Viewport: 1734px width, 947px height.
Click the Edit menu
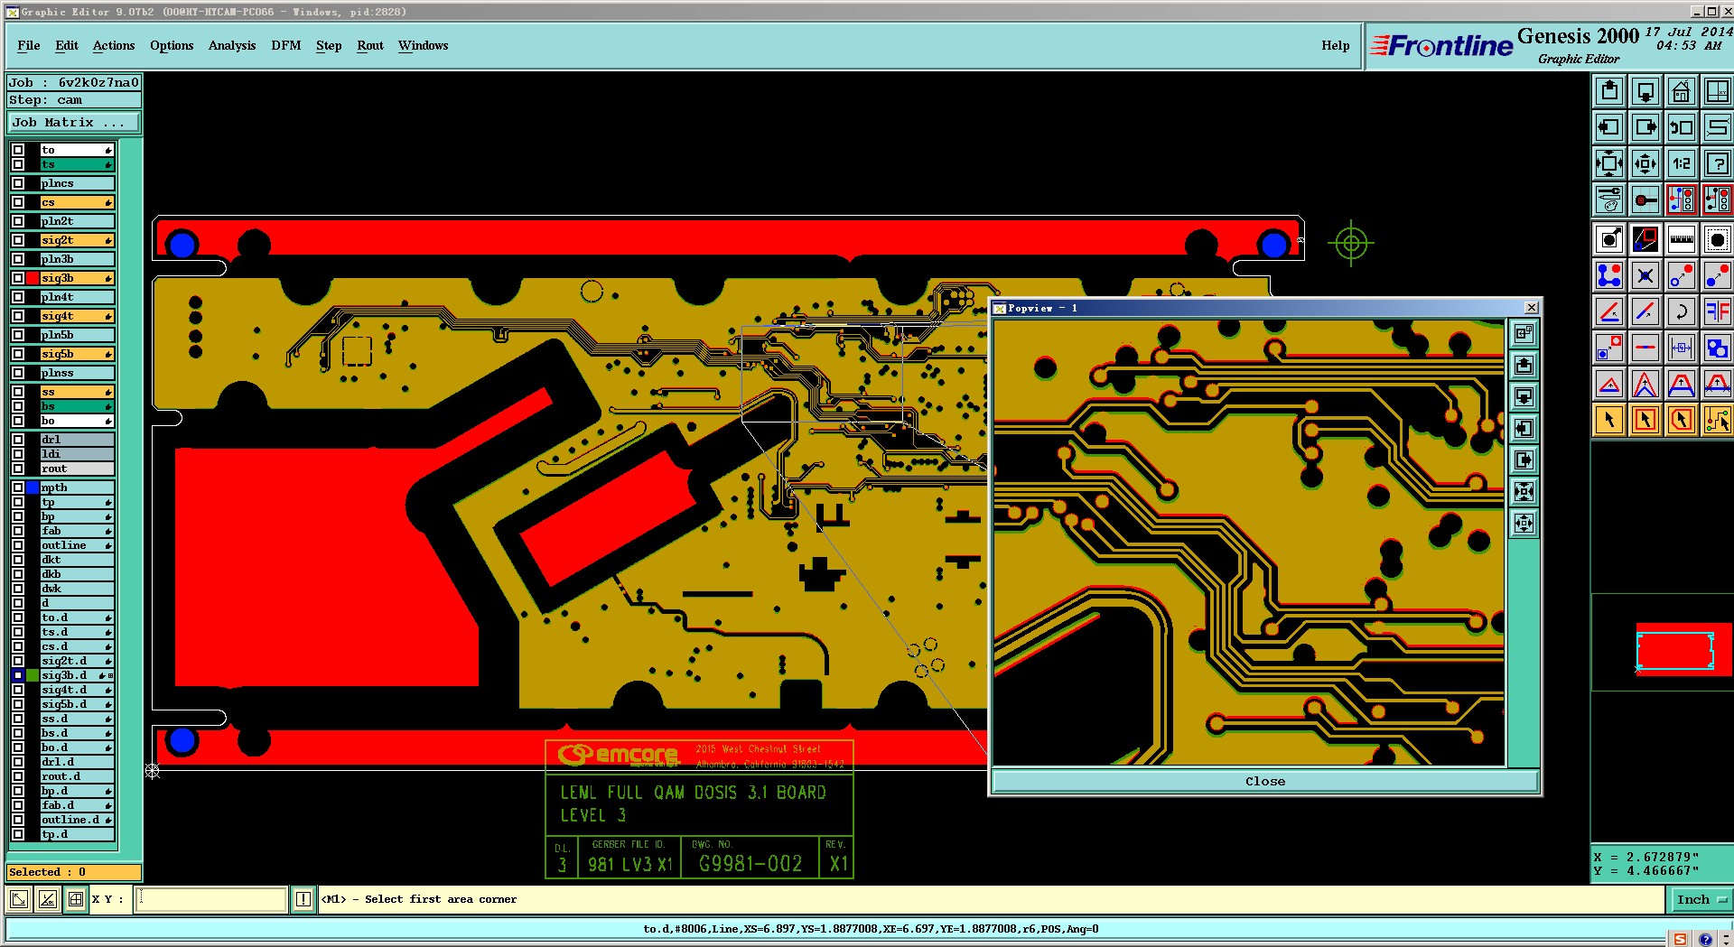pos(67,45)
